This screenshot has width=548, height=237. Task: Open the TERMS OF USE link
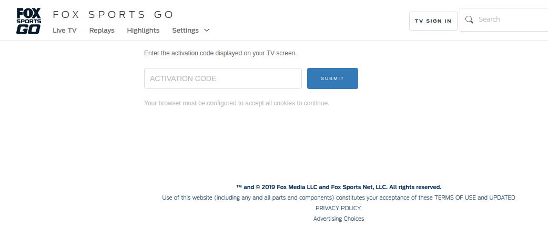pyautogui.click(x=455, y=197)
